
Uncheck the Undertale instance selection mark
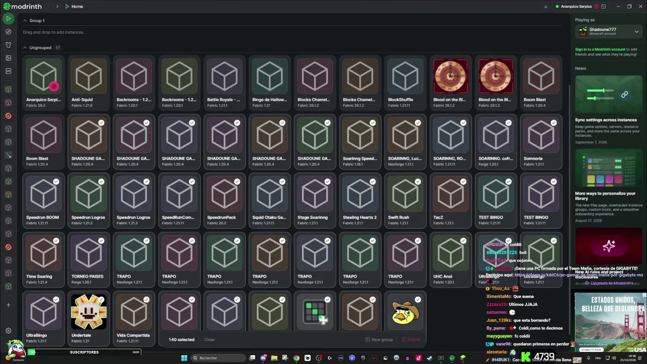tap(101, 300)
